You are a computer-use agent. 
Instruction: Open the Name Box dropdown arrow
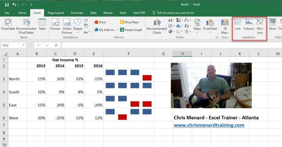click(23, 45)
